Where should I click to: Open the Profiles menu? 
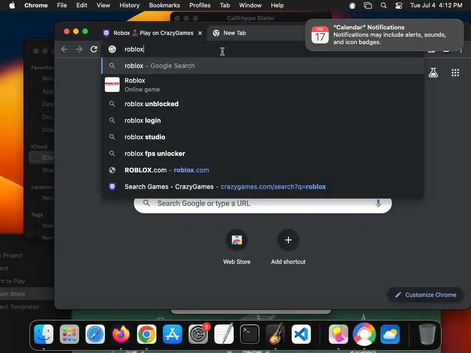200,6
